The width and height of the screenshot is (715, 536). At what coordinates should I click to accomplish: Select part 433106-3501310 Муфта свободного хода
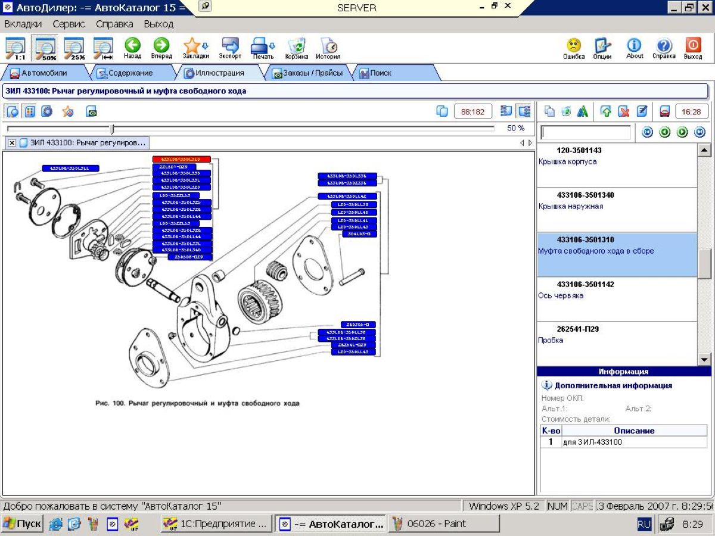pyautogui.click(x=617, y=255)
